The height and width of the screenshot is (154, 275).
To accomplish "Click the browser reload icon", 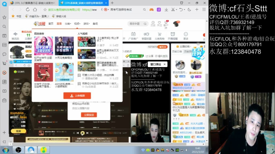I will (27, 10).
